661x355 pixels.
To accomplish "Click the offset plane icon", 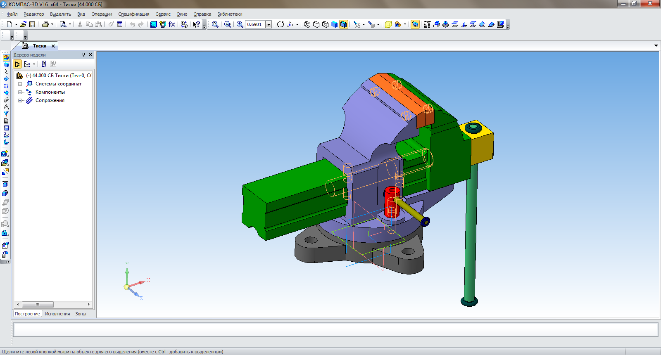I will pyautogui.click(x=454, y=24).
